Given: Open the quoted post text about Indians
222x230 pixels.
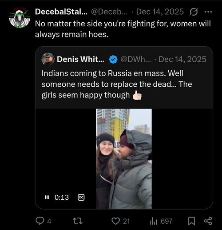Looking at the screenshot, I should 117,84.
